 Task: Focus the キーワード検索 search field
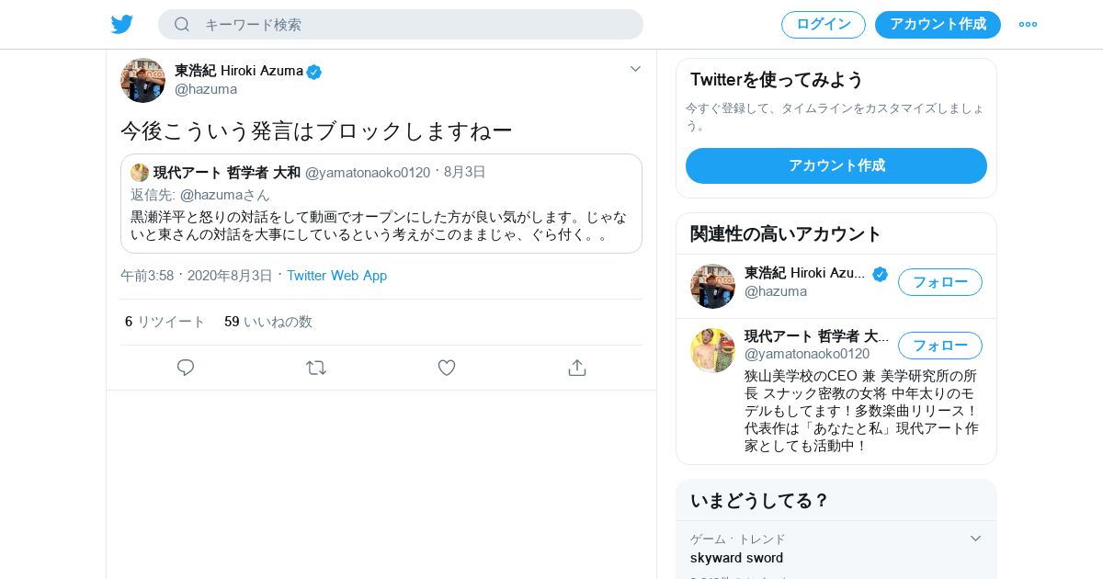pyautogui.click(x=414, y=25)
